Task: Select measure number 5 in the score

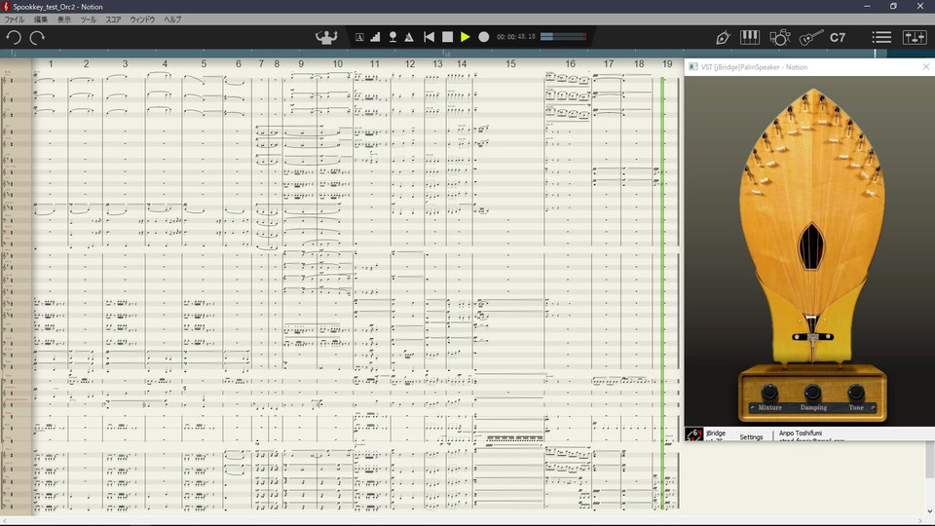Action: pyautogui.click(x=204, y=64)
